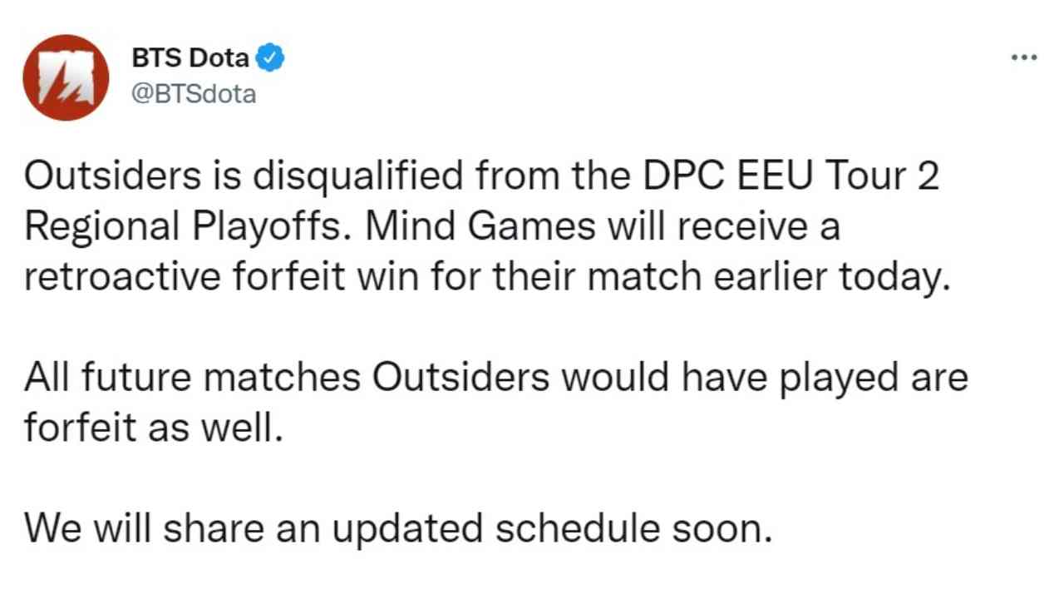Open the three-dot more options menu
Image resolution: width=1064 pixels, height=599 pixels.
click(1024, 57)
